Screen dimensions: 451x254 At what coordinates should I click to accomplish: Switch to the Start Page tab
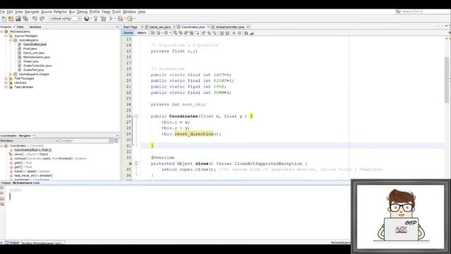coord(130,27)
